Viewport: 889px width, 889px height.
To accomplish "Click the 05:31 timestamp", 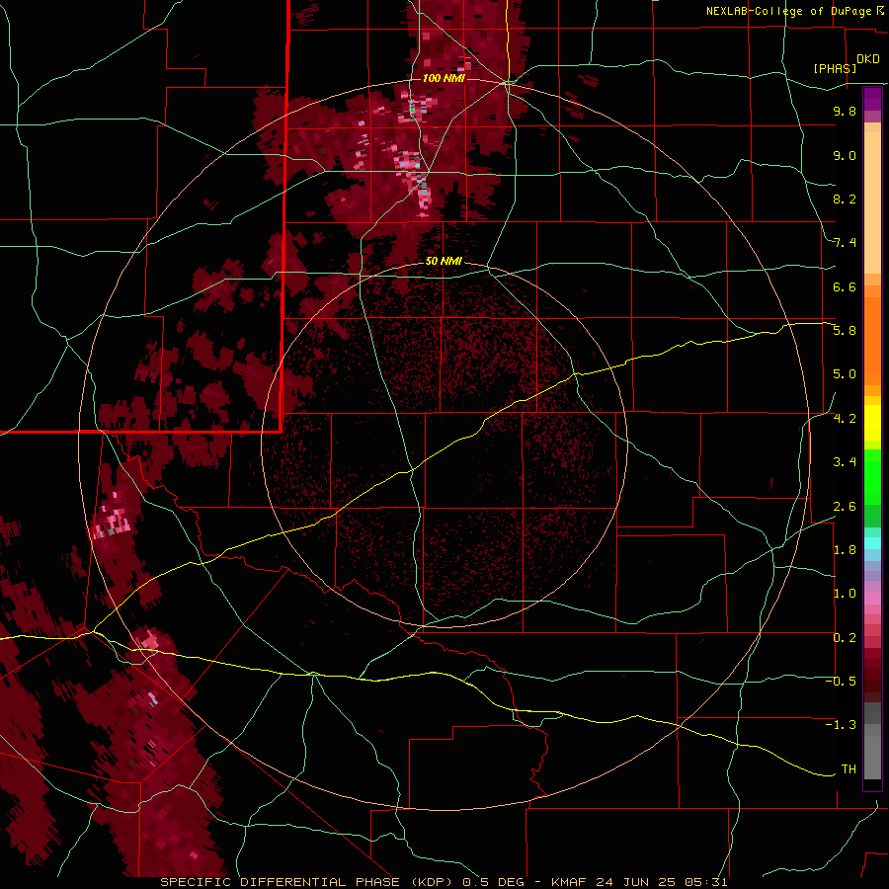I will (x=706, y=882).
